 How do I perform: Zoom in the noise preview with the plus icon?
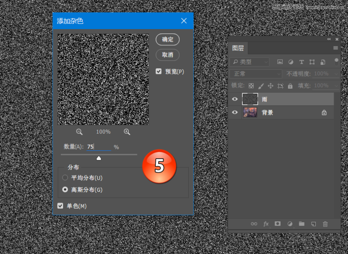(127, 132)
